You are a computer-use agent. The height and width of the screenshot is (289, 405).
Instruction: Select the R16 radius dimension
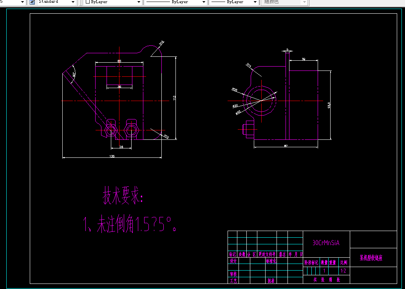[x=161, y=42]
